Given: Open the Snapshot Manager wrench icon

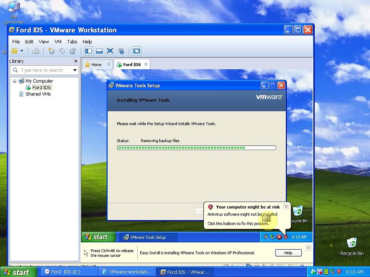Looking at the screenshot, I should click(73, 51).
